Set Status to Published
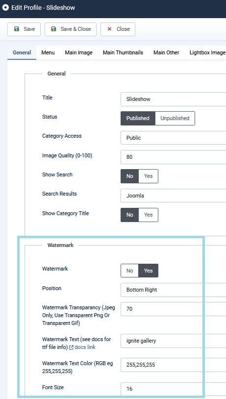Viewport: 226px width, 399px height. coord(138,118)
